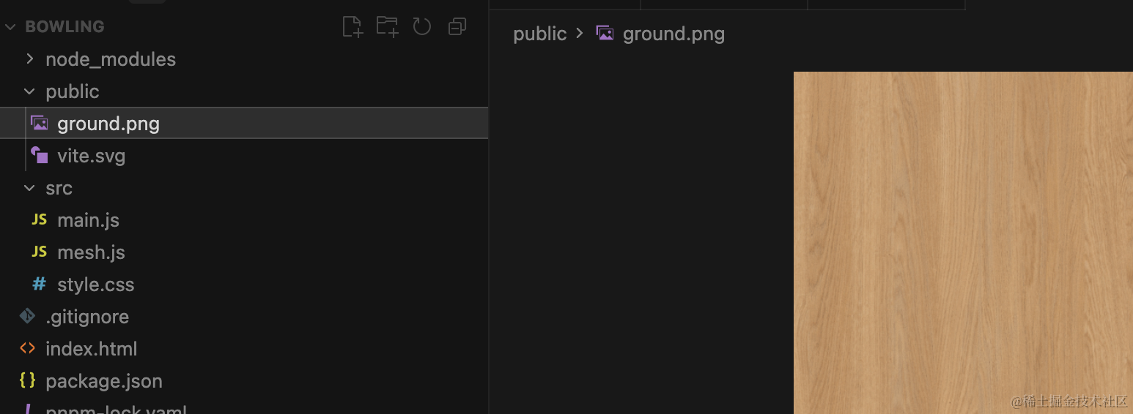This screenshot has height=414, width=1133.
Task: Click the New File icon in explorer header
Action: point(353,27)
